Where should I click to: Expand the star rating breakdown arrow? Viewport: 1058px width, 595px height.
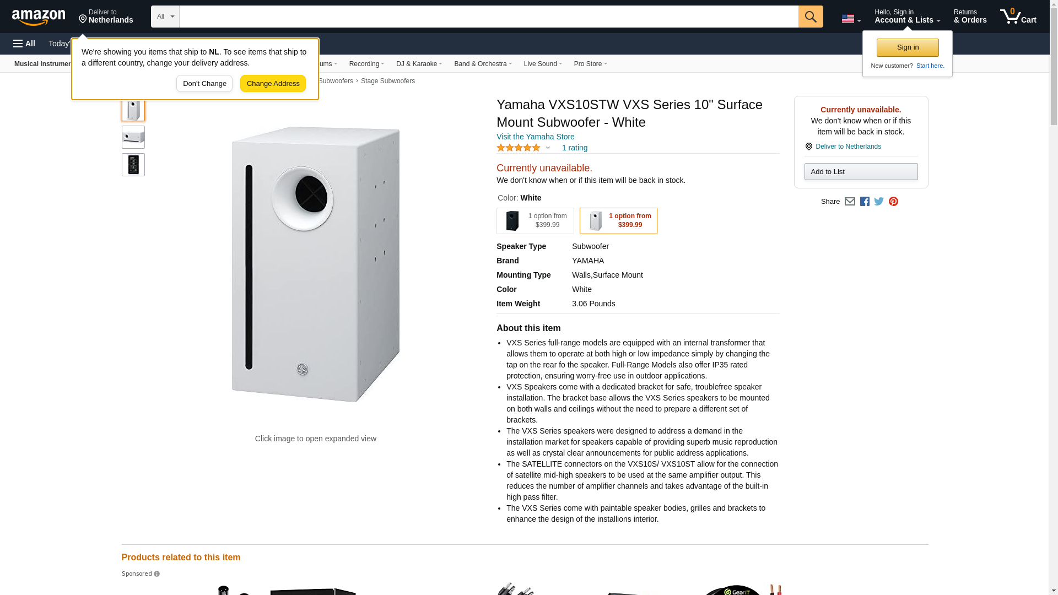tap(548, 148)
